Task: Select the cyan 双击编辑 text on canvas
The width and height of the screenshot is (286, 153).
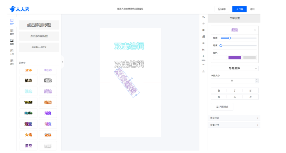Action: (129, 46)
